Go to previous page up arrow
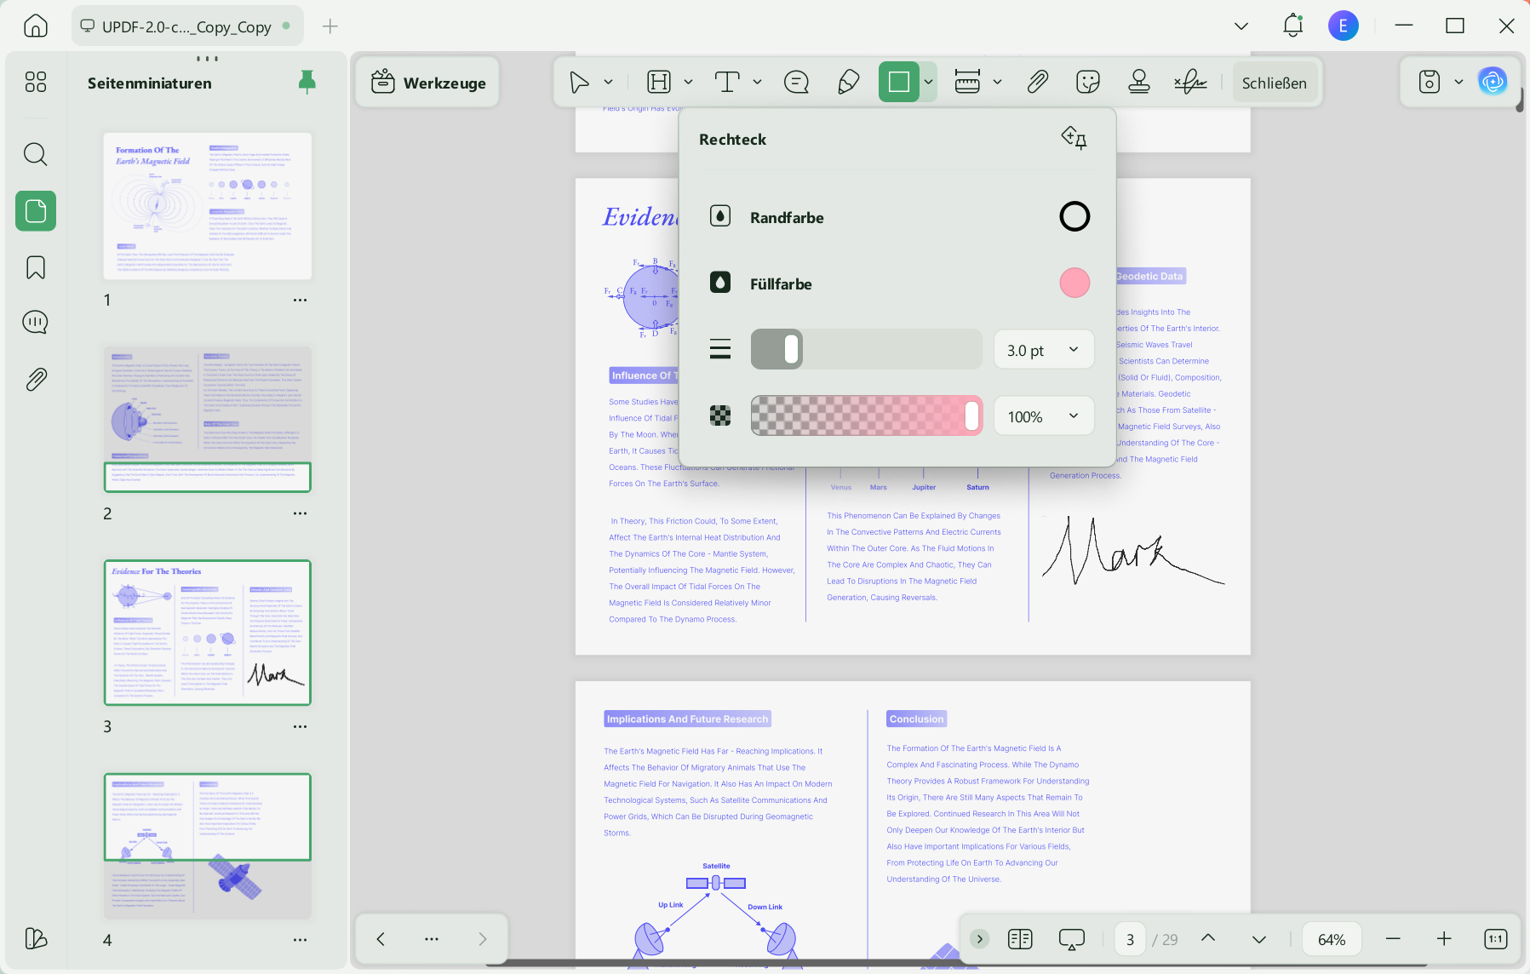Screen dimensions: 1530x974 pos(1208,938)
